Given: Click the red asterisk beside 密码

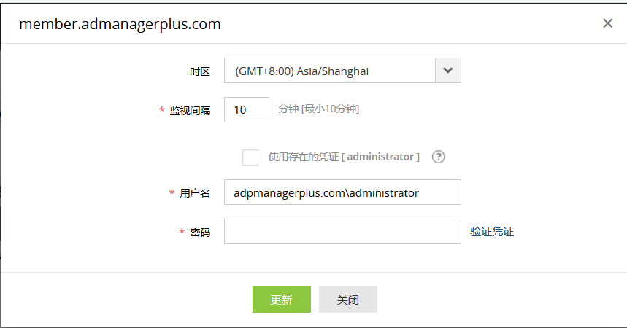Looking at the screenshot, I should click(181, 232).
